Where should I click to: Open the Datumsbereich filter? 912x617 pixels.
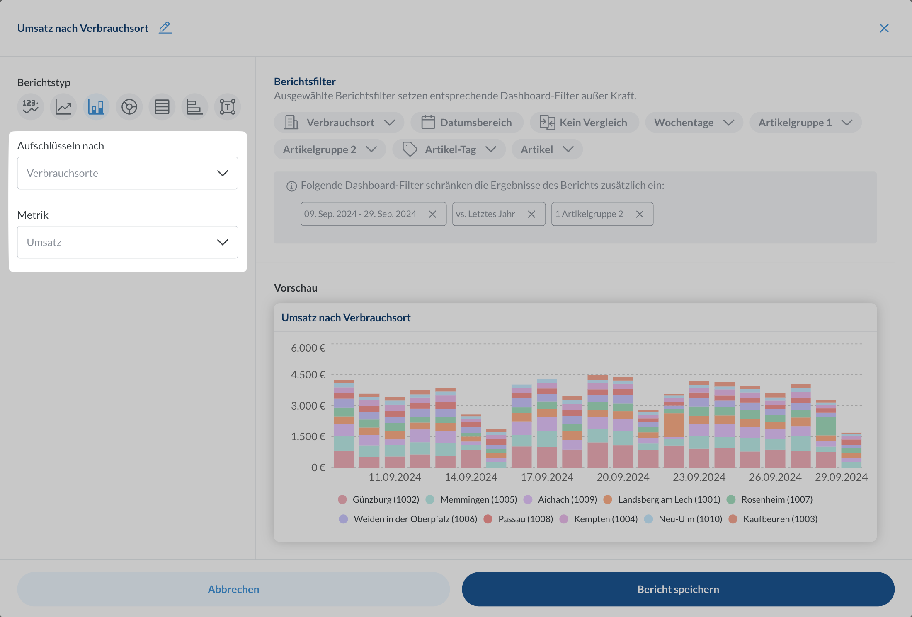[x=467, y=123]
